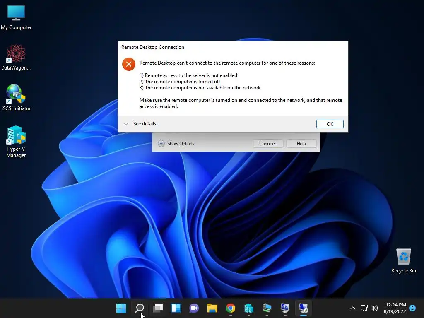Open taskbar Search
This screenshot has width=424, height=318.
[140, 308]
